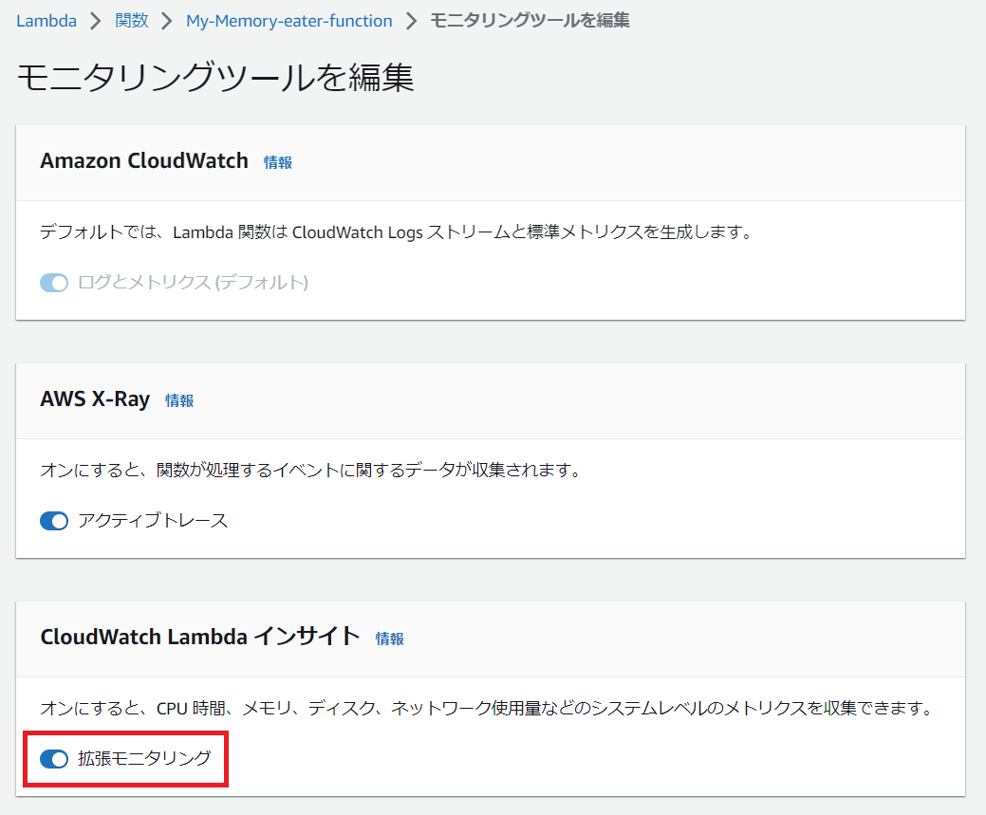This screenshot has width=986, height=815.
Task: Click the アクティブトレース label text
Action: [153, 521]
